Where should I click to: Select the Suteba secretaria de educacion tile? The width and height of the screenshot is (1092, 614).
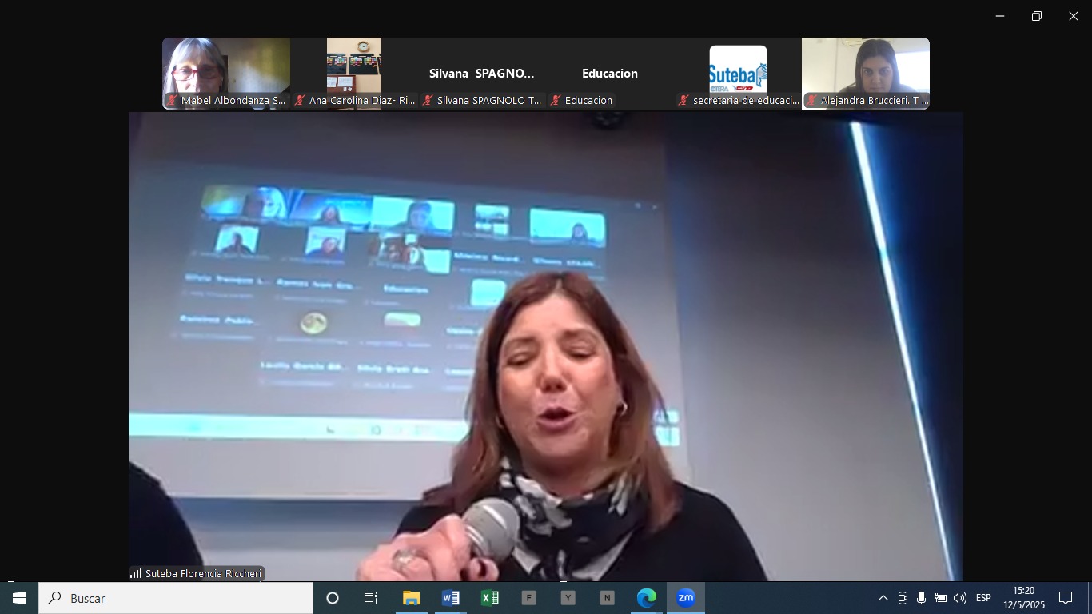tap(737, 72)
